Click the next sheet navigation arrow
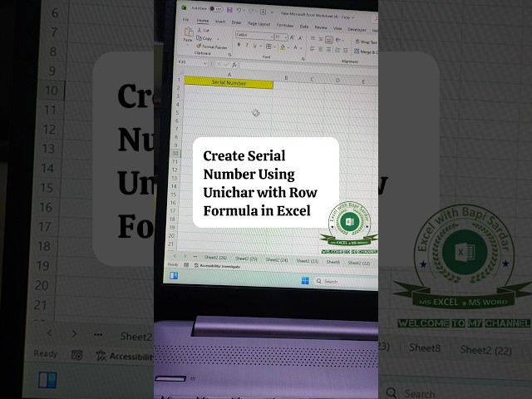The image size is (532, 399). tap(185, 256)
